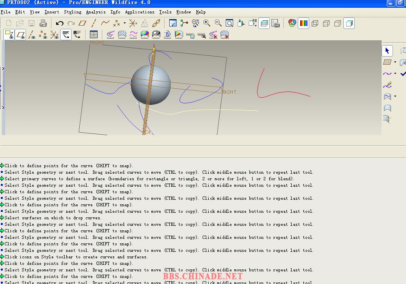Click the reflection analysis icon
The width and height of the screenshot is (406, 284).
tap(156, 35)
